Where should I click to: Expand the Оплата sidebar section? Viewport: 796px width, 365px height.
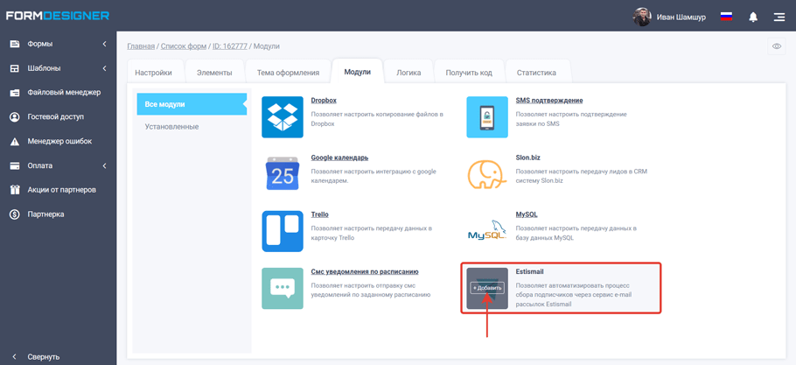point(58,165)
